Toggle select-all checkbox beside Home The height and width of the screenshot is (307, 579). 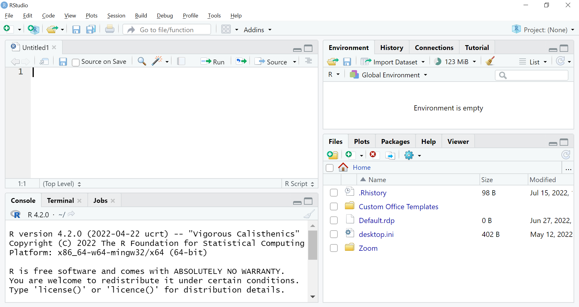tap(330, 168)
